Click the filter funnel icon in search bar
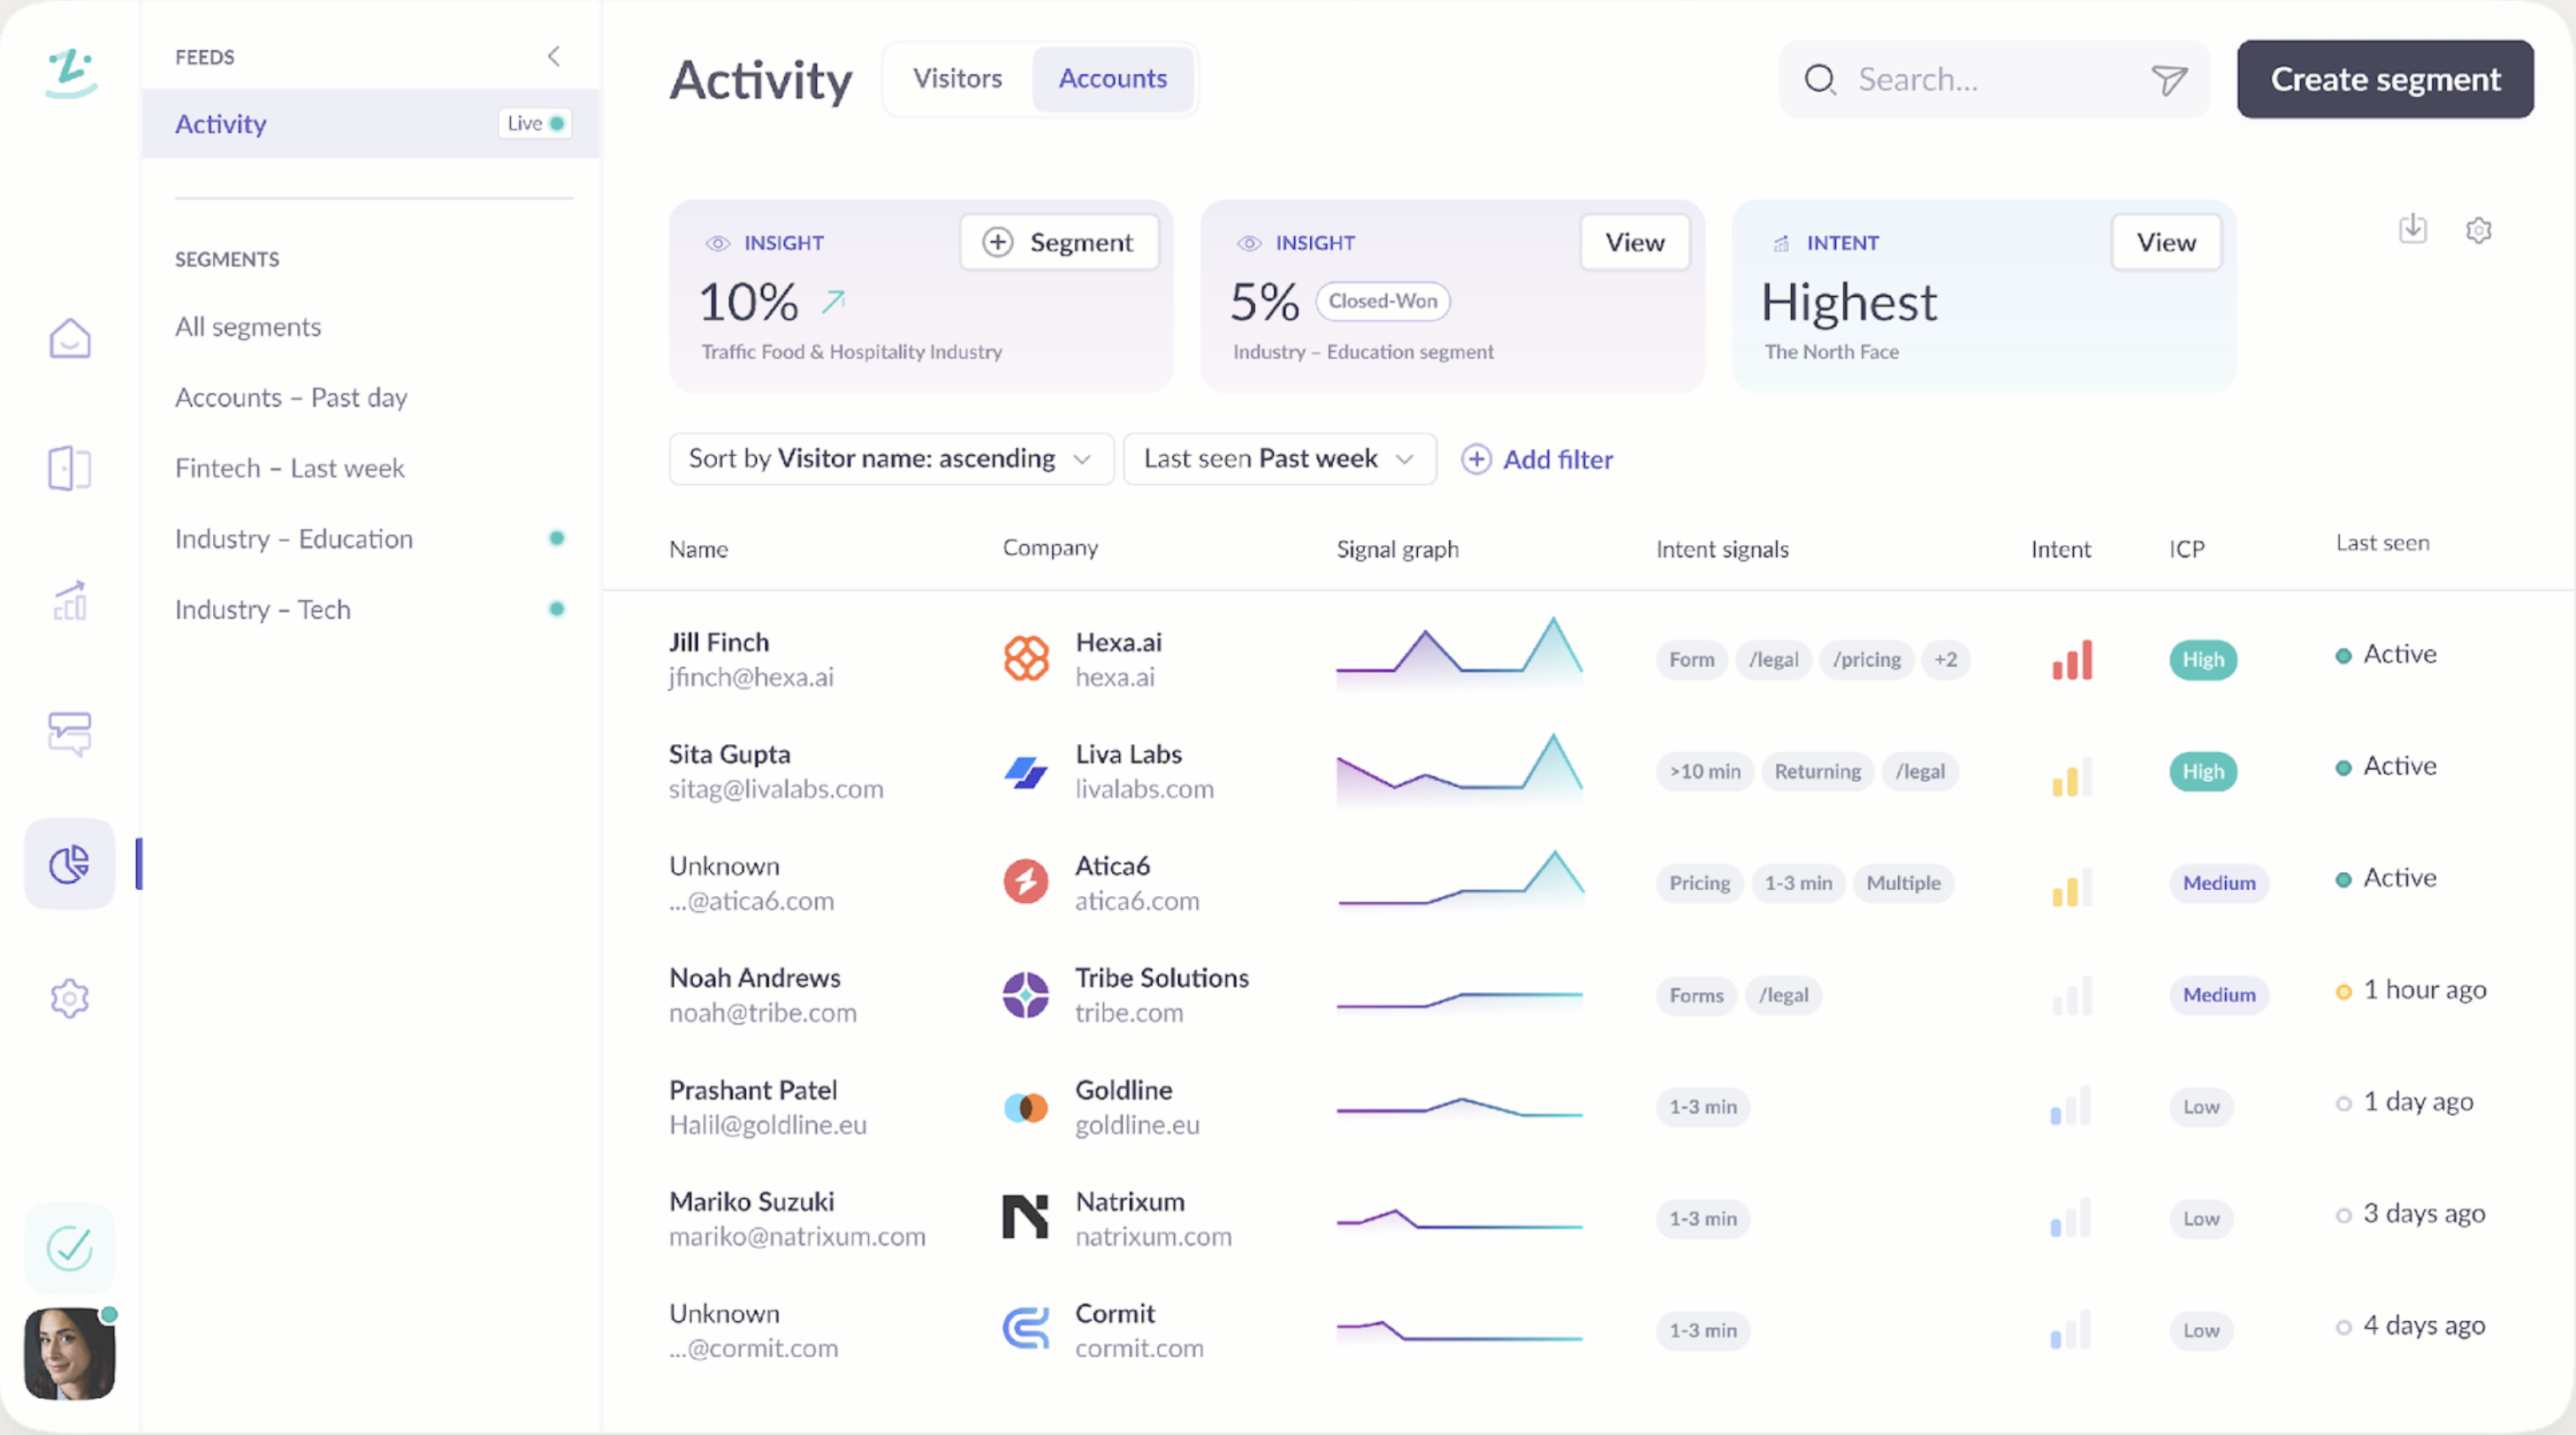The image size is (2576, 1435). [2169, 80]
